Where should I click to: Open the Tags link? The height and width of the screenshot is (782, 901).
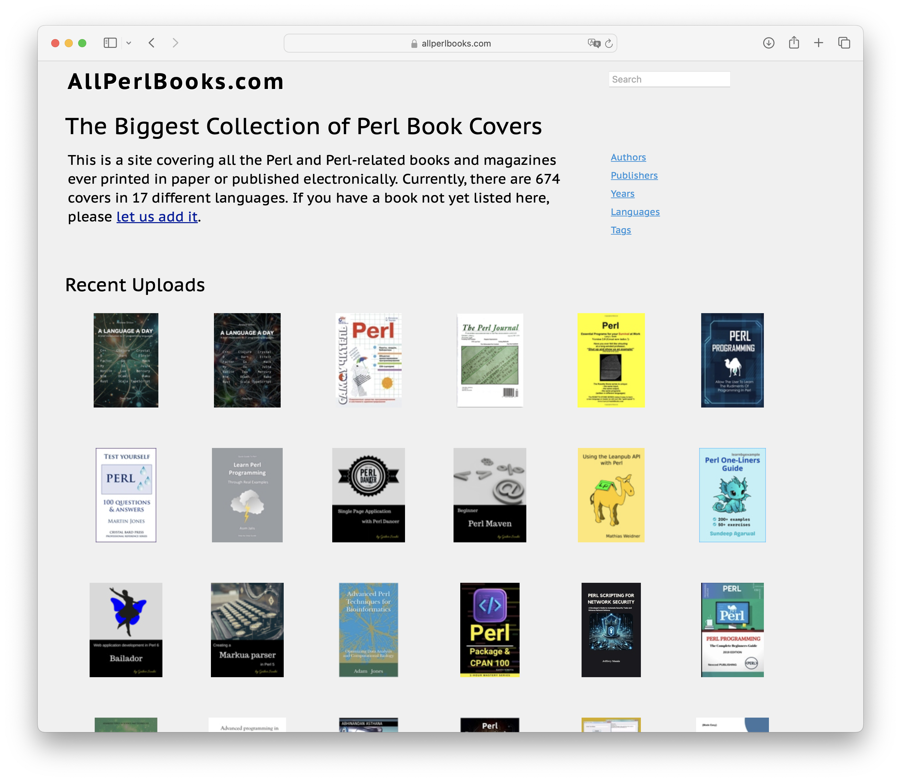(x=621, y=230)
